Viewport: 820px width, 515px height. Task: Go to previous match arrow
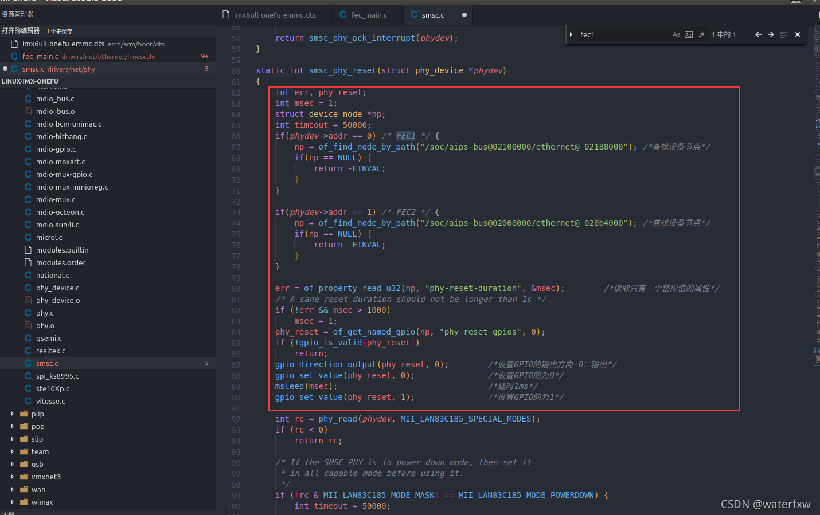(758, 34)
